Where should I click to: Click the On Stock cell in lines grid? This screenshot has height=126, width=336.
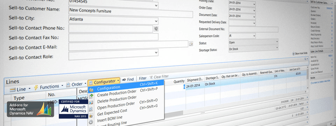coord(210,84)
